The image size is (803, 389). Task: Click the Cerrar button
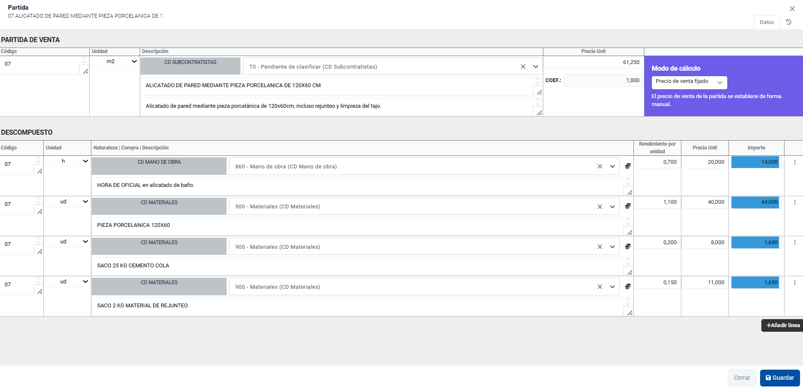[742, 378]
